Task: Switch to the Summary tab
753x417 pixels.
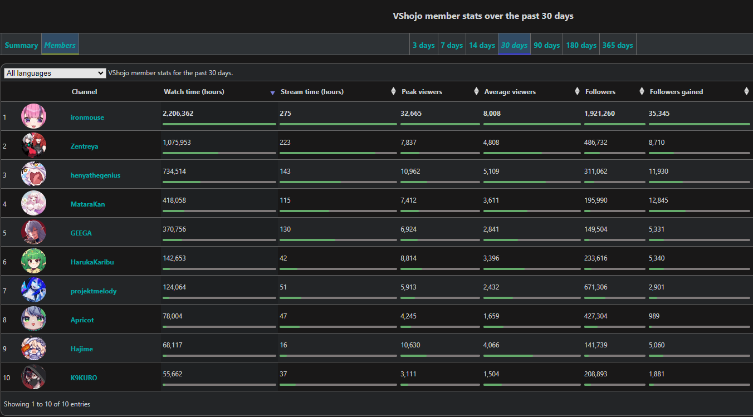Action: [21, 45]
